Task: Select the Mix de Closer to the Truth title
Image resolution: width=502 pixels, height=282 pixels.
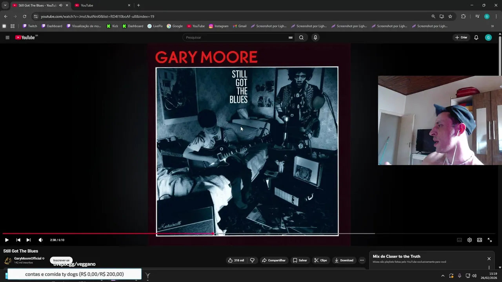Action: pyautogui.click(x=397, y=257)
